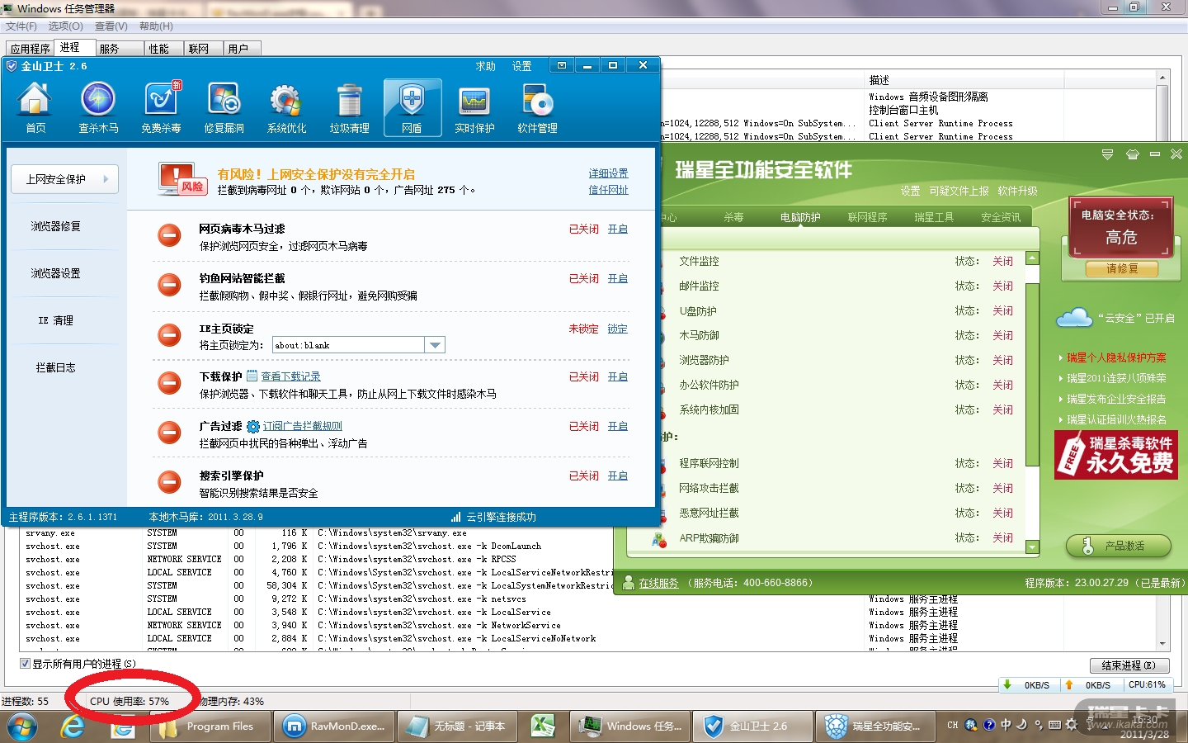The height and width of the screenshot is (743, 1188).
Task: Open the 订阅广告拦截规则 link
Action: pyautogui.click(x=303, y=427)
